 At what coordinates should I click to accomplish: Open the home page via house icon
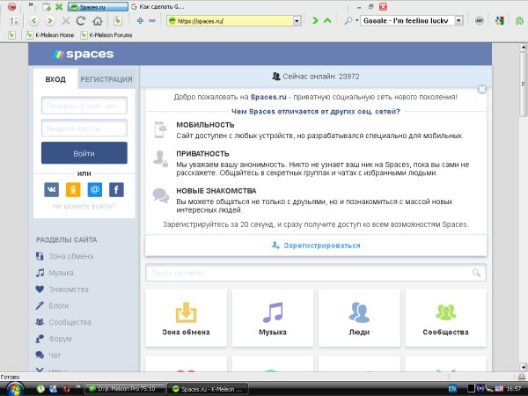click(x=98, y=21)
